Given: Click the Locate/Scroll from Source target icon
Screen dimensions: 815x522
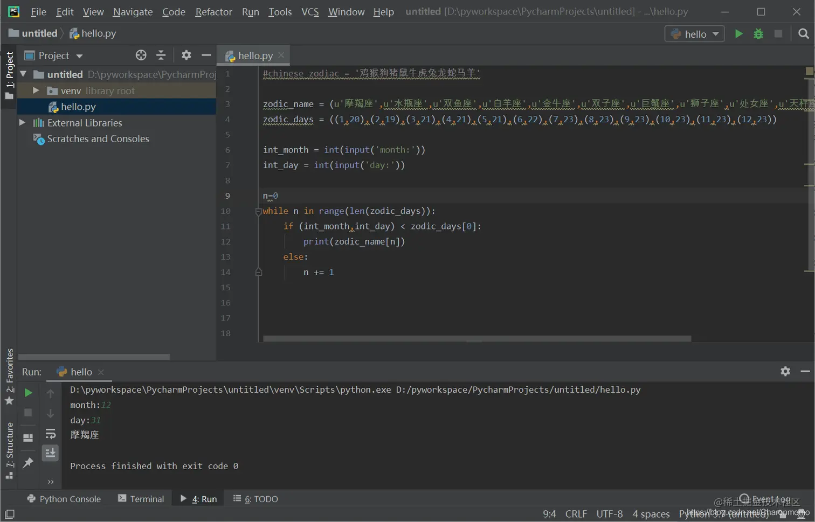Looking at the screenshot, I should tap(141, 55).
